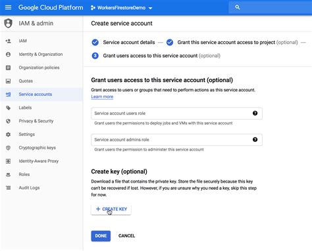The width and height of the screenshot is (312, 251).
Task: Click the Roles hat icon
Action: pos(9,175)
